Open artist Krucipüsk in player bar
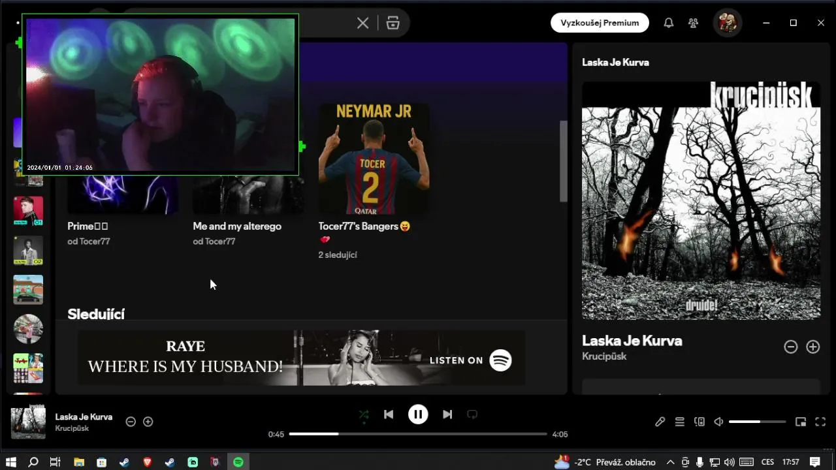836x470 pixels. [72, 428]
